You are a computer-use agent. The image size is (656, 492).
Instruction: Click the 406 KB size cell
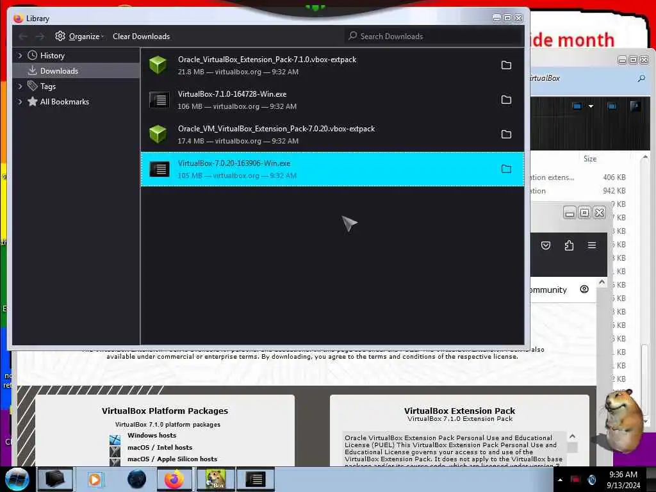coord(614,177)
